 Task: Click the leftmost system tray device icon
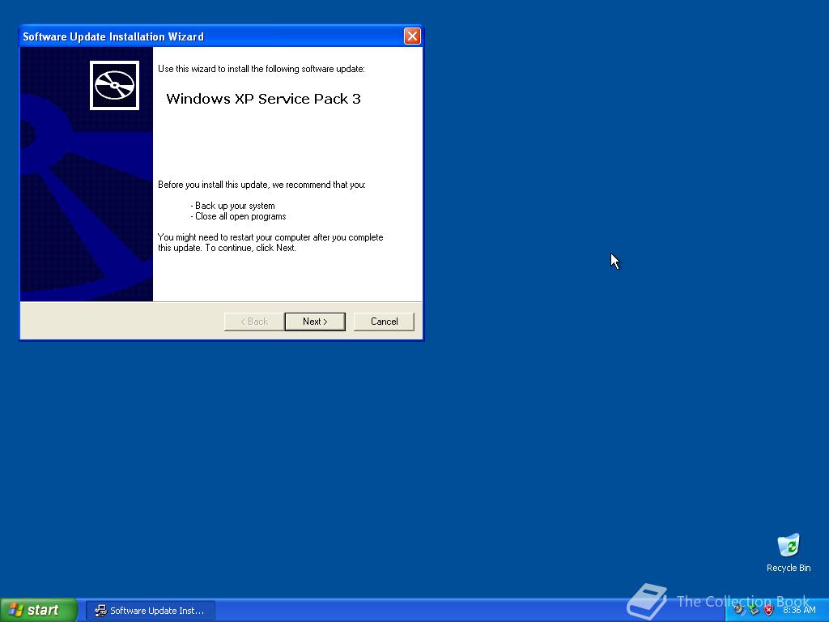tap(739, 611)
